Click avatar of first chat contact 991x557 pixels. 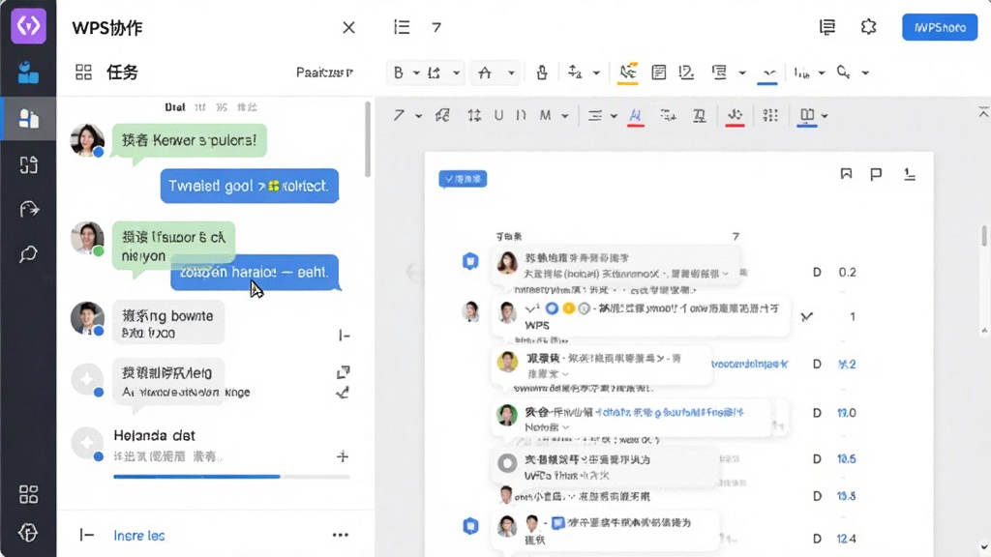87,139
